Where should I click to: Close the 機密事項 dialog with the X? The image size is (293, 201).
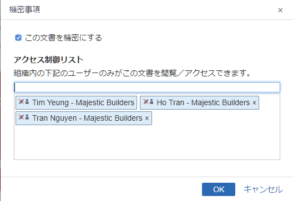click(280, 10)
